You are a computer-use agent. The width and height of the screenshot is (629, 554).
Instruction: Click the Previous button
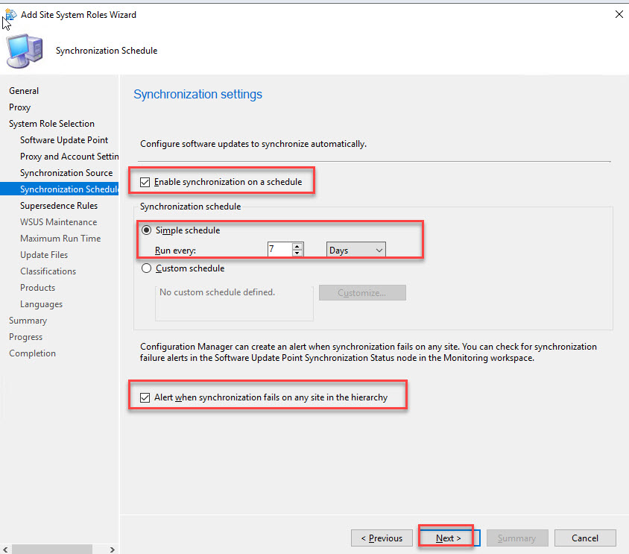(x=382, y=538)
